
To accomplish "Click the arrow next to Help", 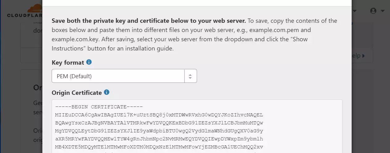I will (x=363, y=56).
